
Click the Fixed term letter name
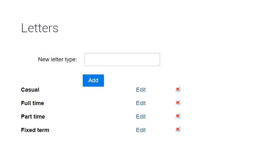coord(35,130)
